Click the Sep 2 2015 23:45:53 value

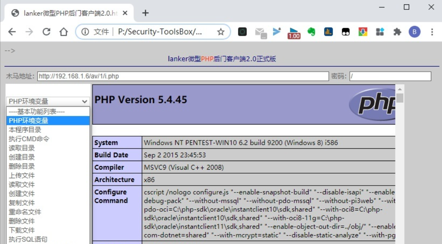point(175,155)
